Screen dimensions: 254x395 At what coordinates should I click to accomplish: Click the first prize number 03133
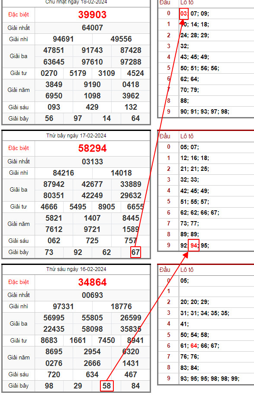(92, 161)
